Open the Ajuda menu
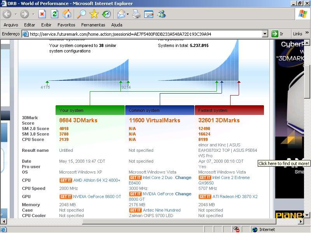The image size is (311, 233). pyautogui.click(x=117, y=25)
